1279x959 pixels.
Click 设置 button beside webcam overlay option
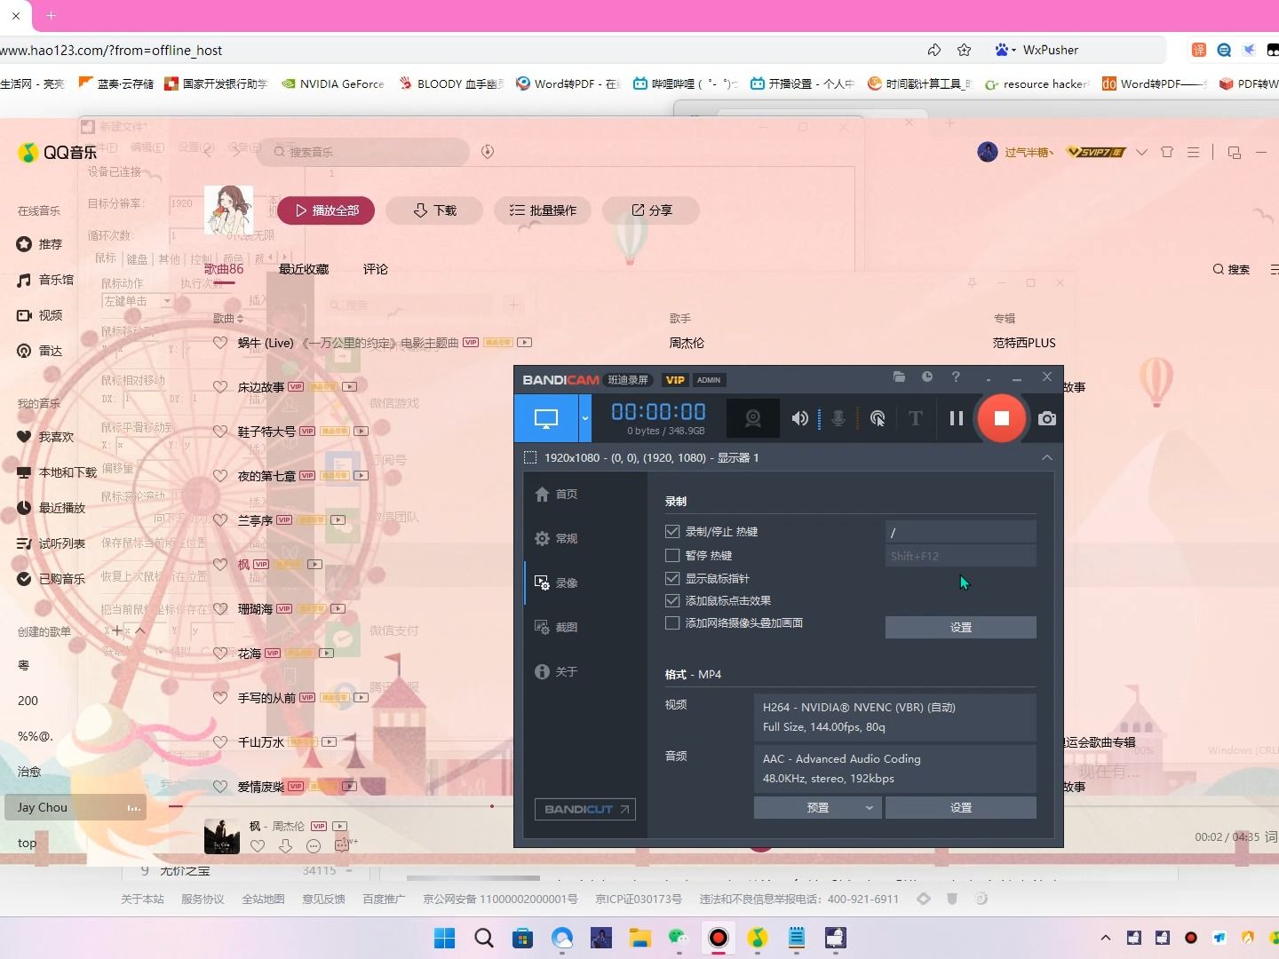[960, 627]
